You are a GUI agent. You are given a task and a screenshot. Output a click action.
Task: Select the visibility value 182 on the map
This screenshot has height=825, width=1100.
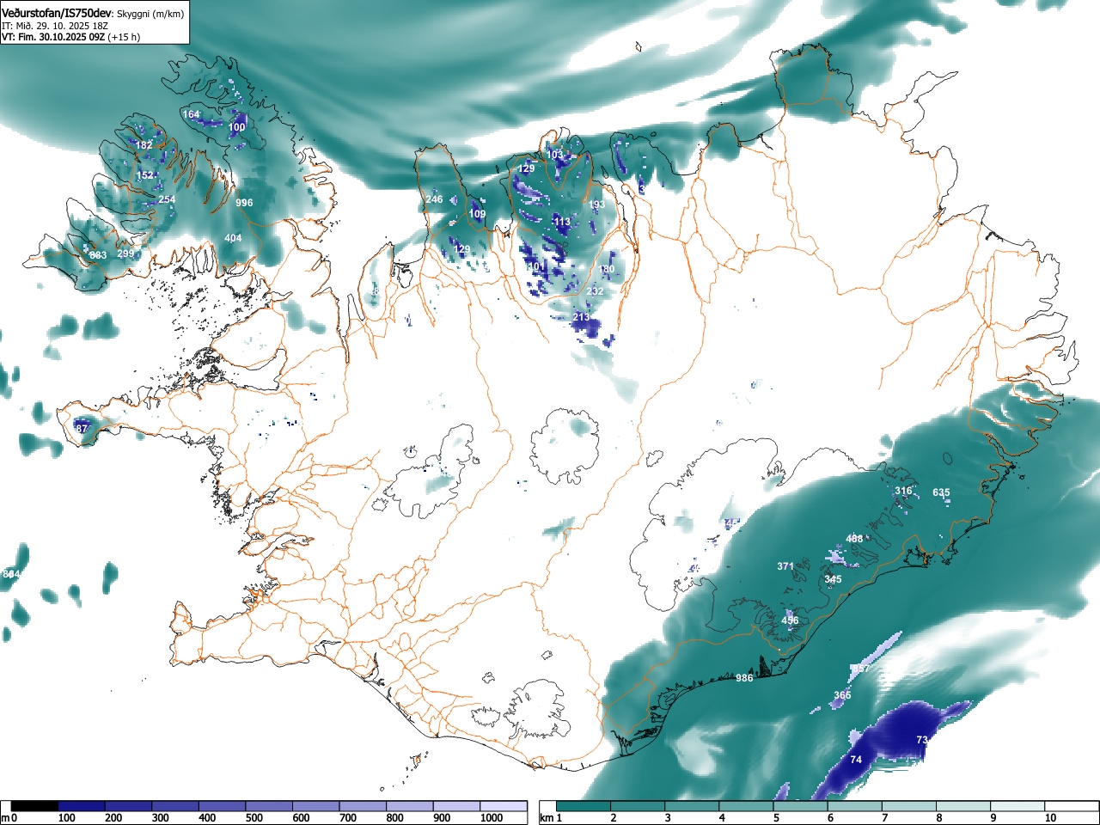[x=144, y=145]
